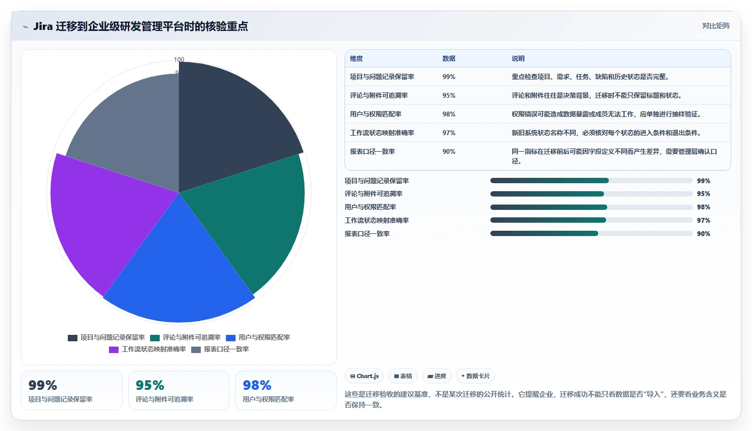
Task: Click the 表格 chip
Action: 403,376
